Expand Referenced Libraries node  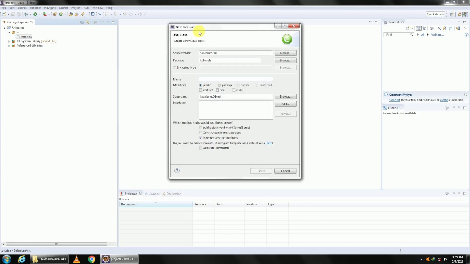click(x=9, y=45)
